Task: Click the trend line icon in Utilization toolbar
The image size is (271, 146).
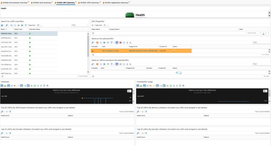Action: click(18, 86)
